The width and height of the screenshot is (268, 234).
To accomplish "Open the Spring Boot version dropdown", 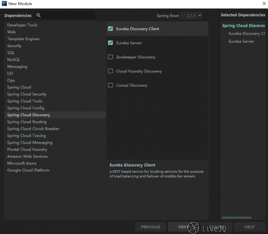I will coord(191,16).
